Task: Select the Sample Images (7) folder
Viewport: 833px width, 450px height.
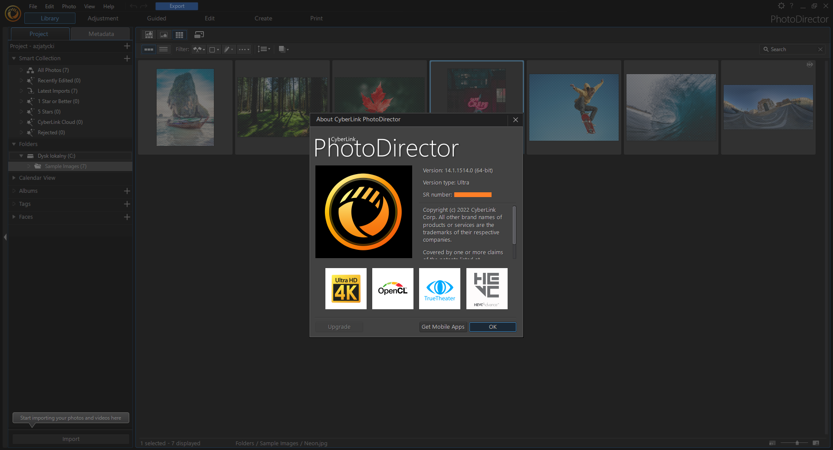Action: (70, 166)
